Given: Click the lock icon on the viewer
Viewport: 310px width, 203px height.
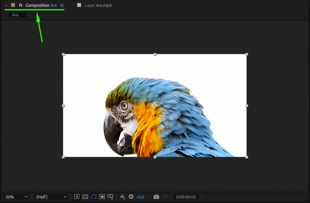Looking at the screenshot, I should click(x=20, y=5).
